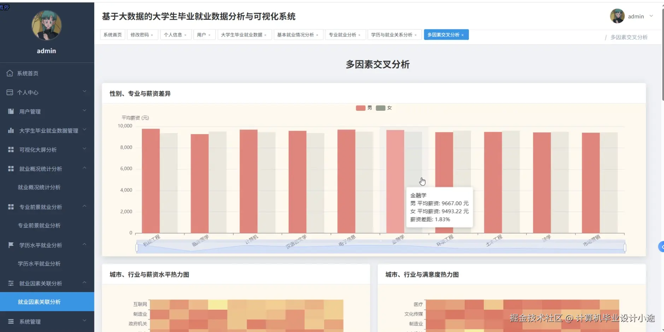This screenshot has width=664, height=332.
Task: Open 学历水平就业分析 flag icon
Action: click(10, 245)
